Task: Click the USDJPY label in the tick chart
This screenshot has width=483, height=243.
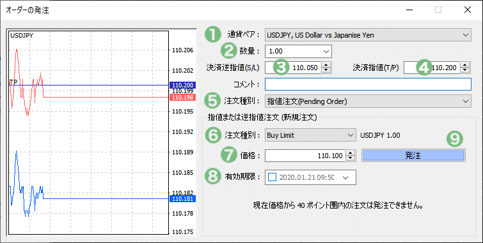Action: (22, 36)
